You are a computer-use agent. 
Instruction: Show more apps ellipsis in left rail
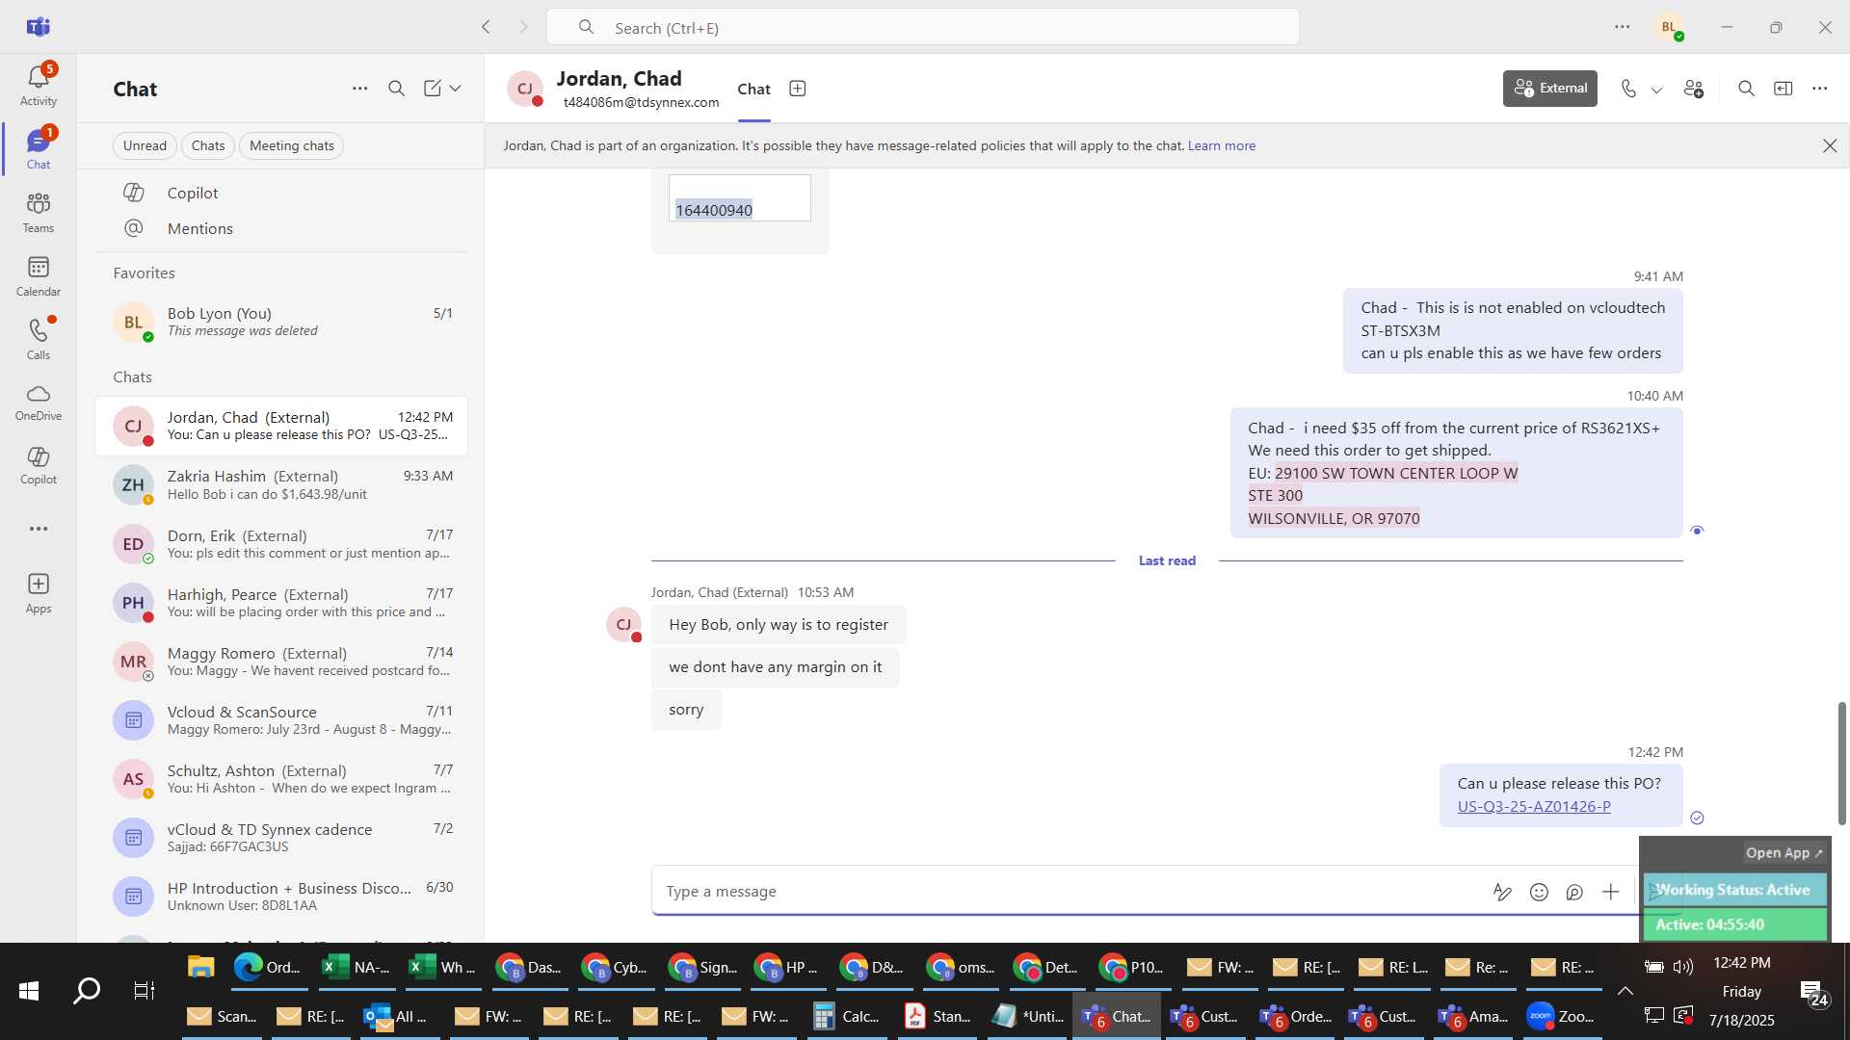39,529
